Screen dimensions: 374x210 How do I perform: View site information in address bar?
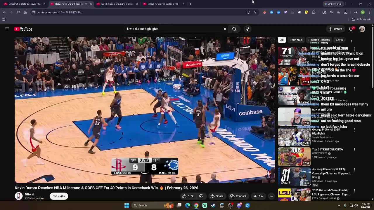[x=34, y=12]
